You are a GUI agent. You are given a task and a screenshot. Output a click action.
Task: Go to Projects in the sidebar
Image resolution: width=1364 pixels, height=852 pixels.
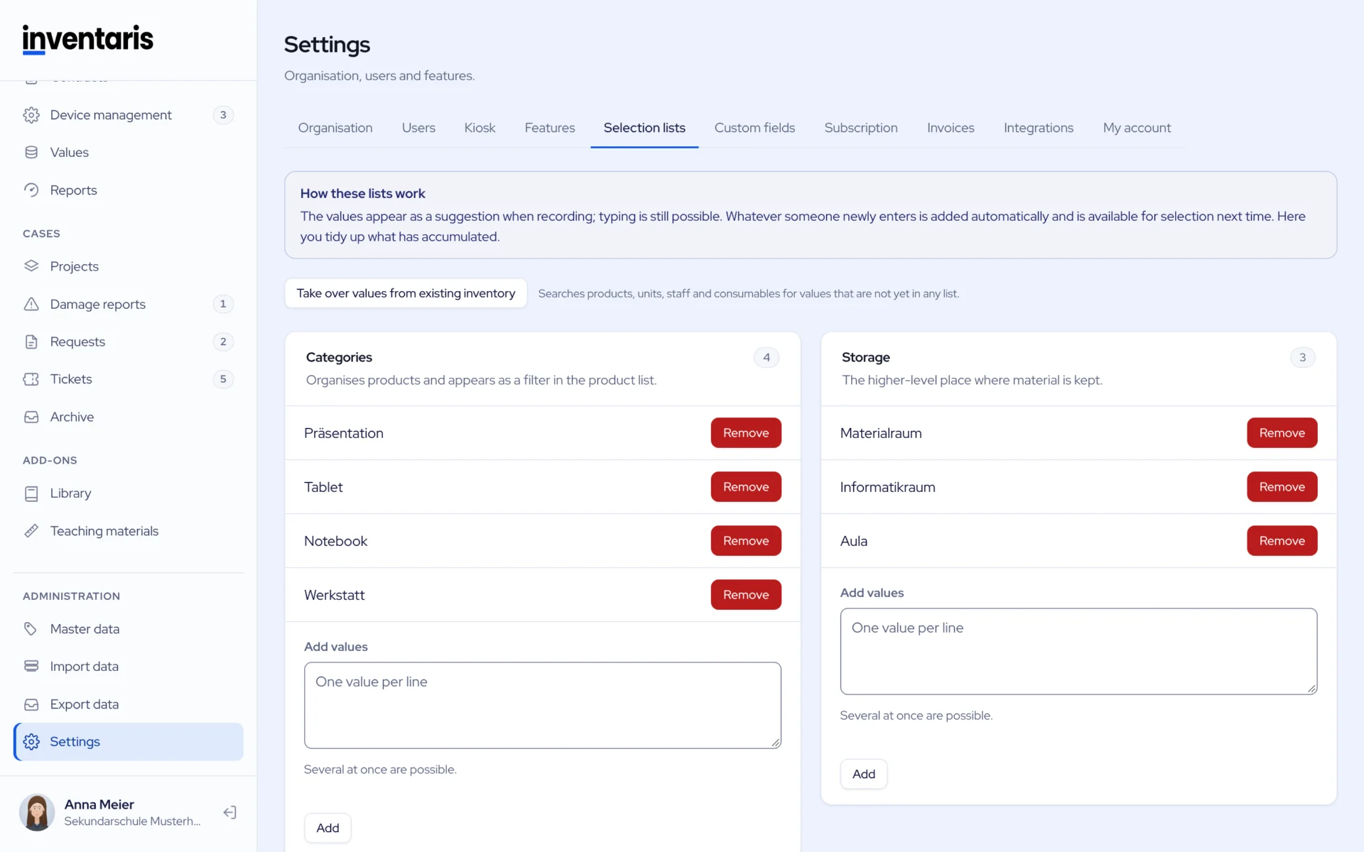pos(129,266)
